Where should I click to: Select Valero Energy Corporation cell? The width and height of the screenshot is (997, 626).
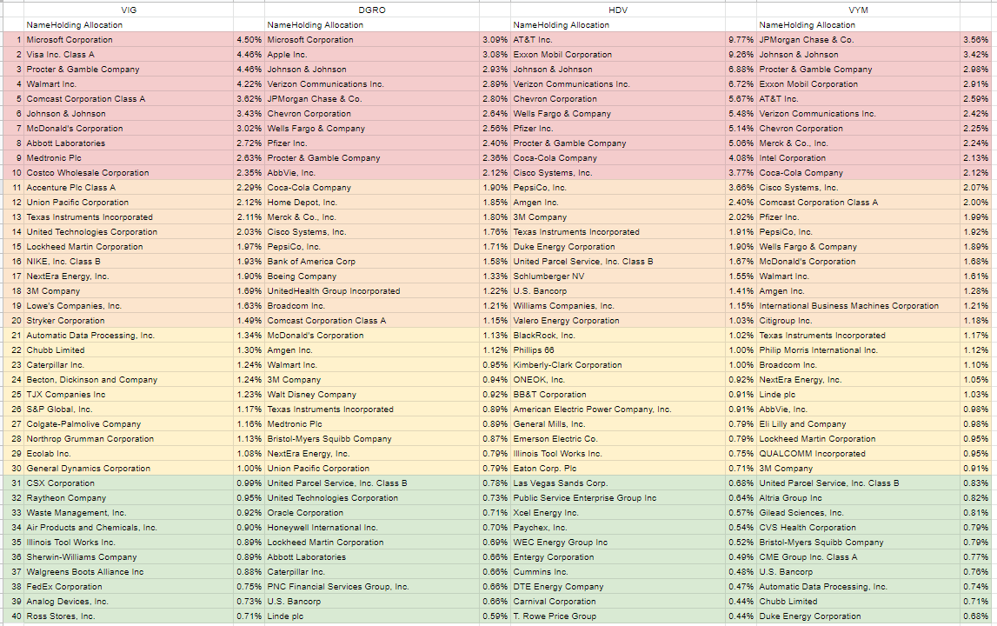617,321
